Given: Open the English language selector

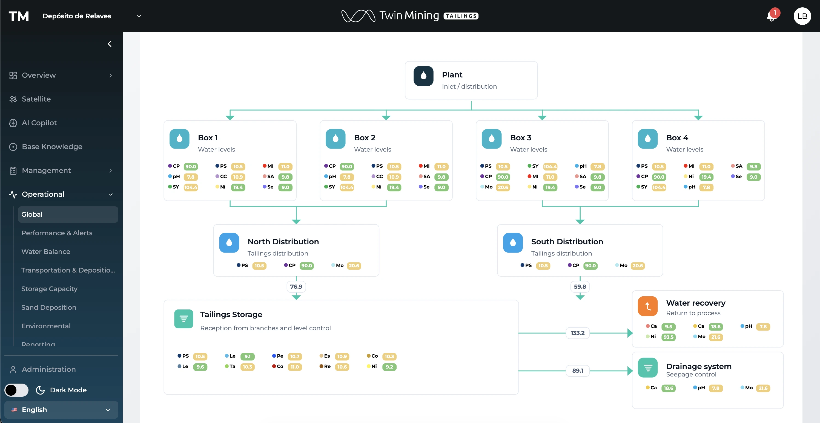Looking at the screenshot, I should point(61,410).
